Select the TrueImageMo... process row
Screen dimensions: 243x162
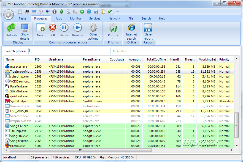coord(119,72)
